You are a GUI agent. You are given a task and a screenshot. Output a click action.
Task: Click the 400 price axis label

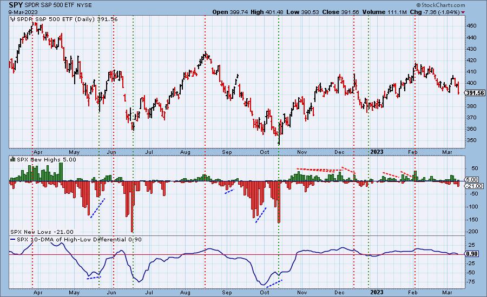(471, 83)
